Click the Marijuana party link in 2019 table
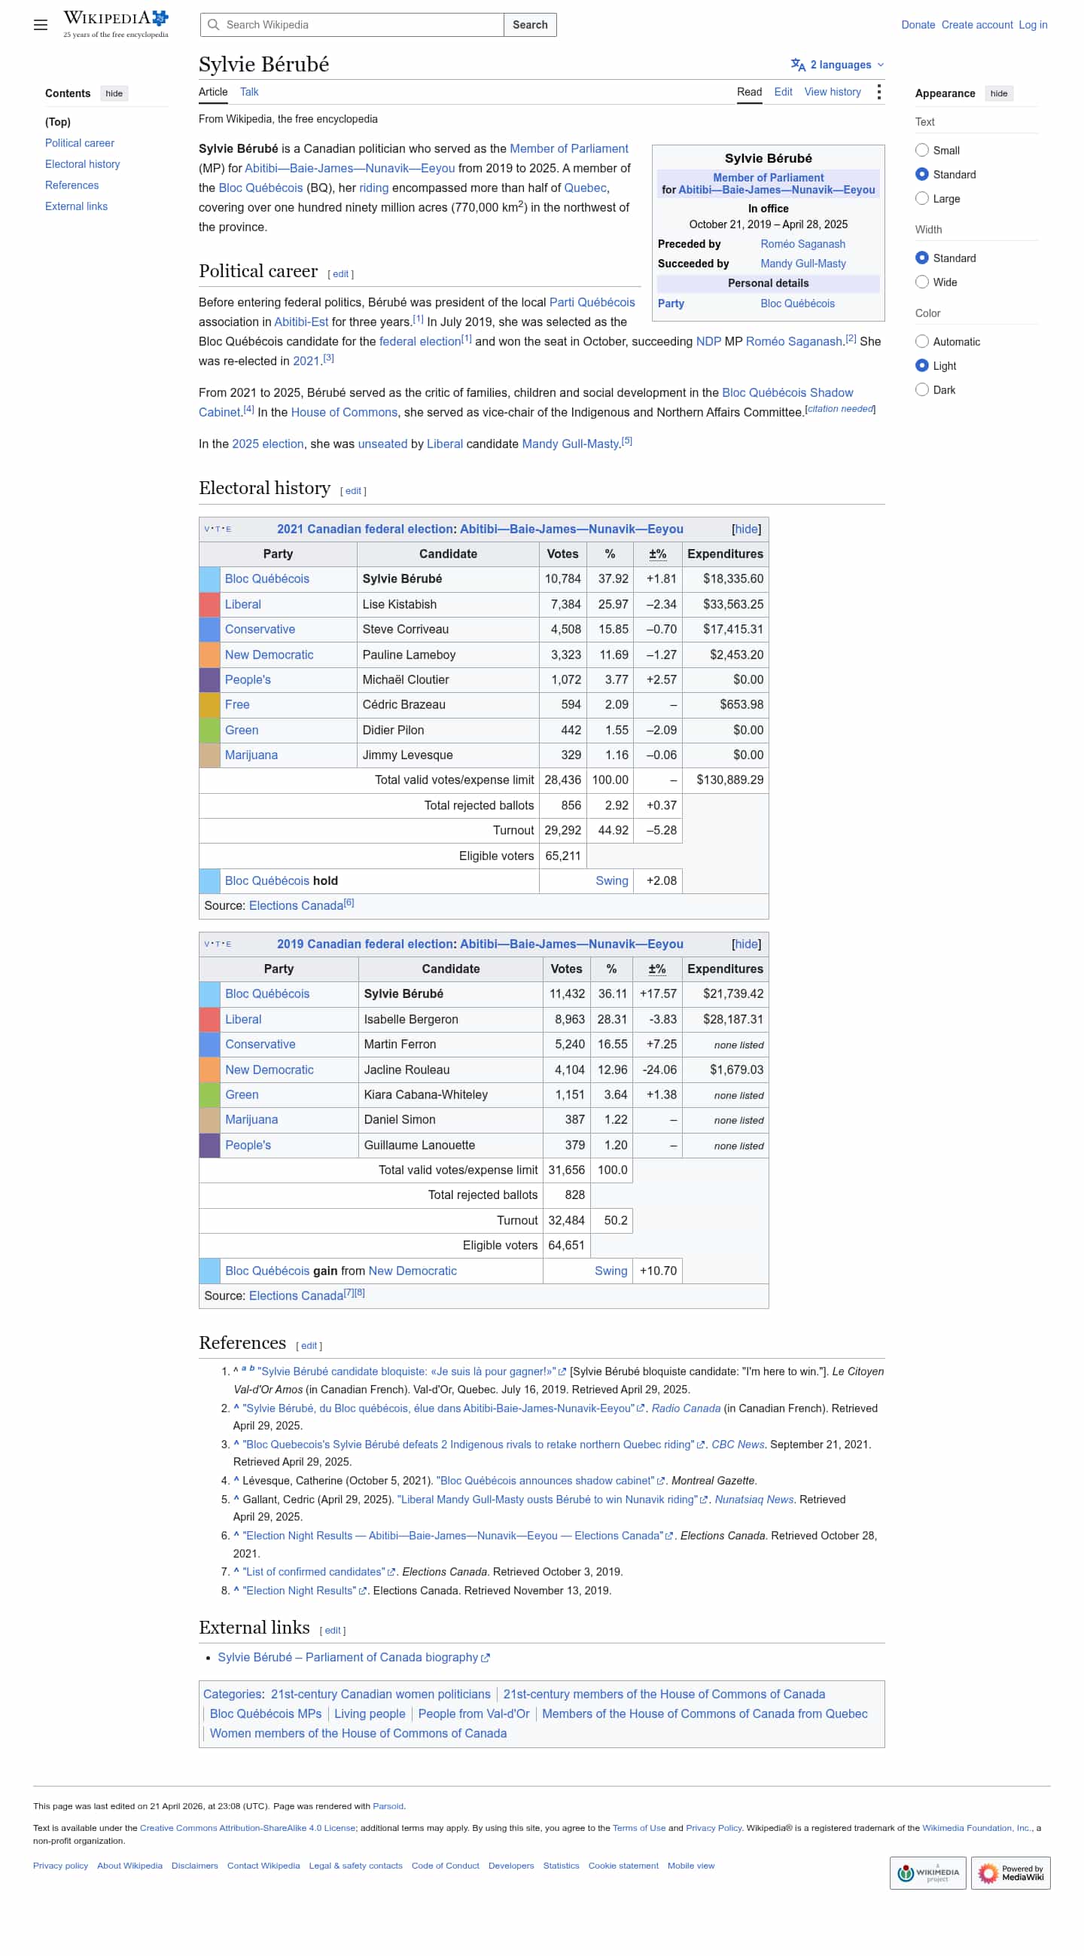This screenshot has width=1084, height=1956. (251, 1119)
